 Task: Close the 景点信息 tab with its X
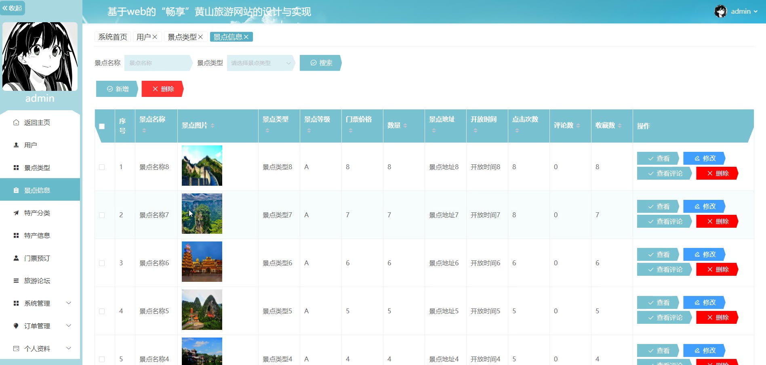pos(246,37)
